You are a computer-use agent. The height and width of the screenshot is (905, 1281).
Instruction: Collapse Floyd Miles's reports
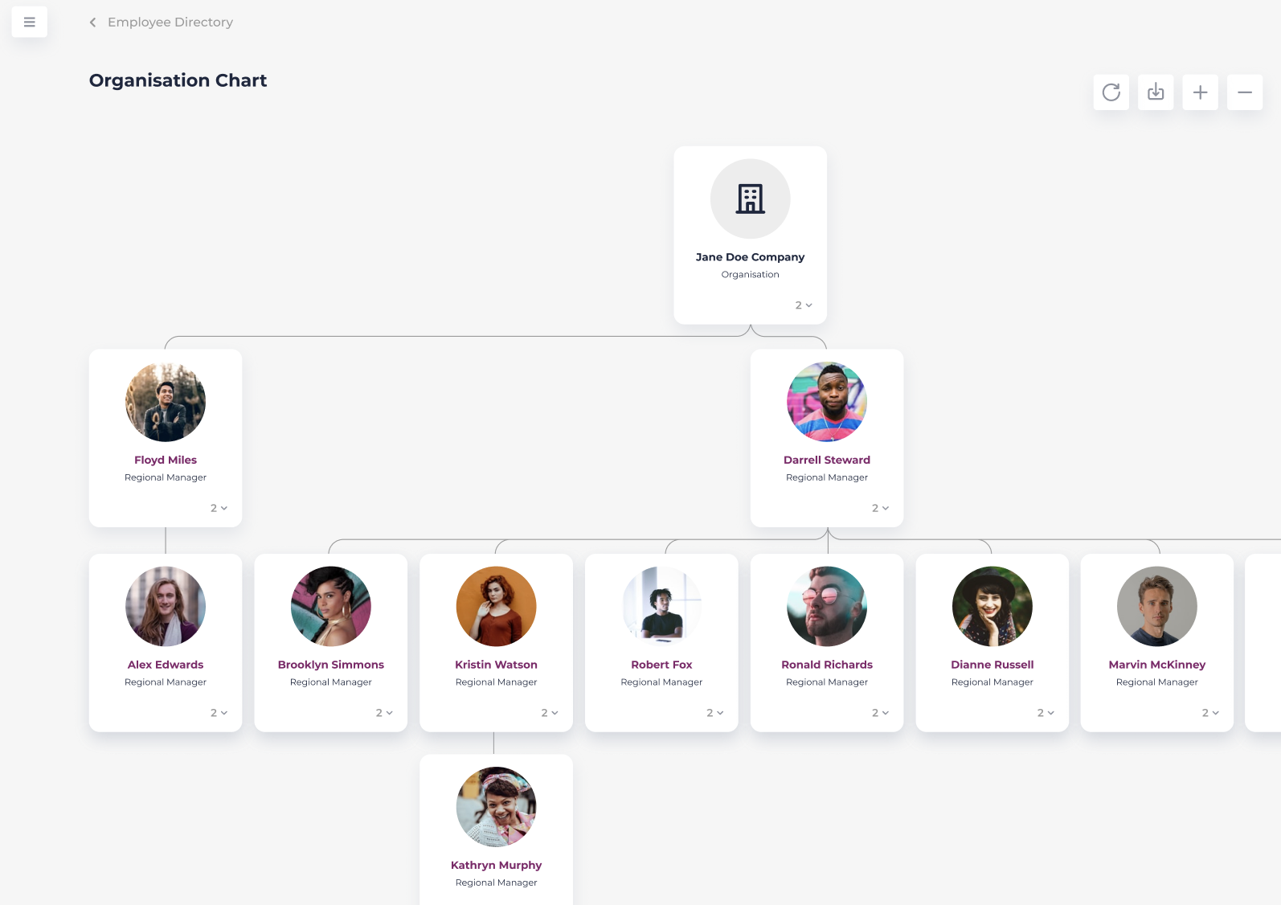(x=219, y=508)
